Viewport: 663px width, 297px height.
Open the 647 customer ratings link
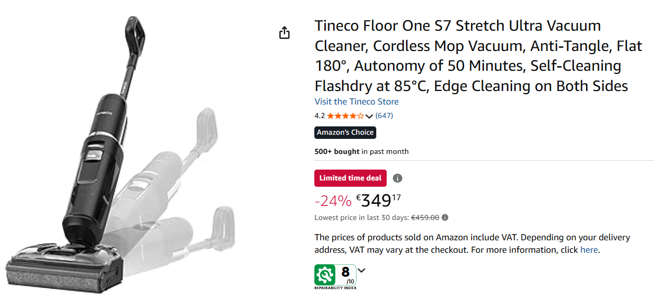(x=384, y=115)
